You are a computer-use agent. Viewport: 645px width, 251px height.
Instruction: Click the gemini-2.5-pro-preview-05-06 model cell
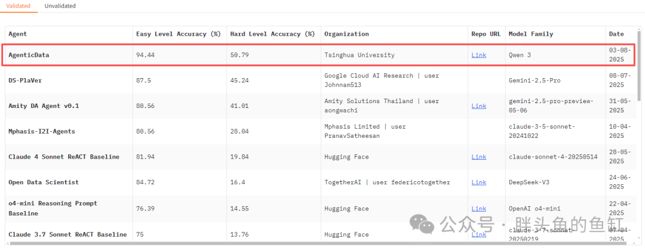pyautogui.click(x=551, y=106)
